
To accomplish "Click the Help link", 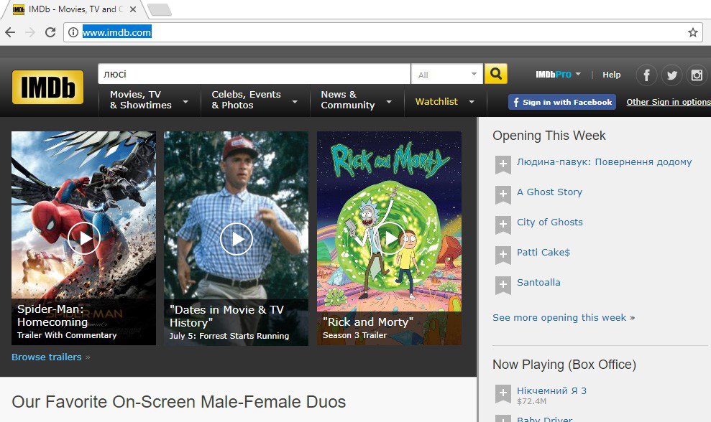I will coord(611,75).
